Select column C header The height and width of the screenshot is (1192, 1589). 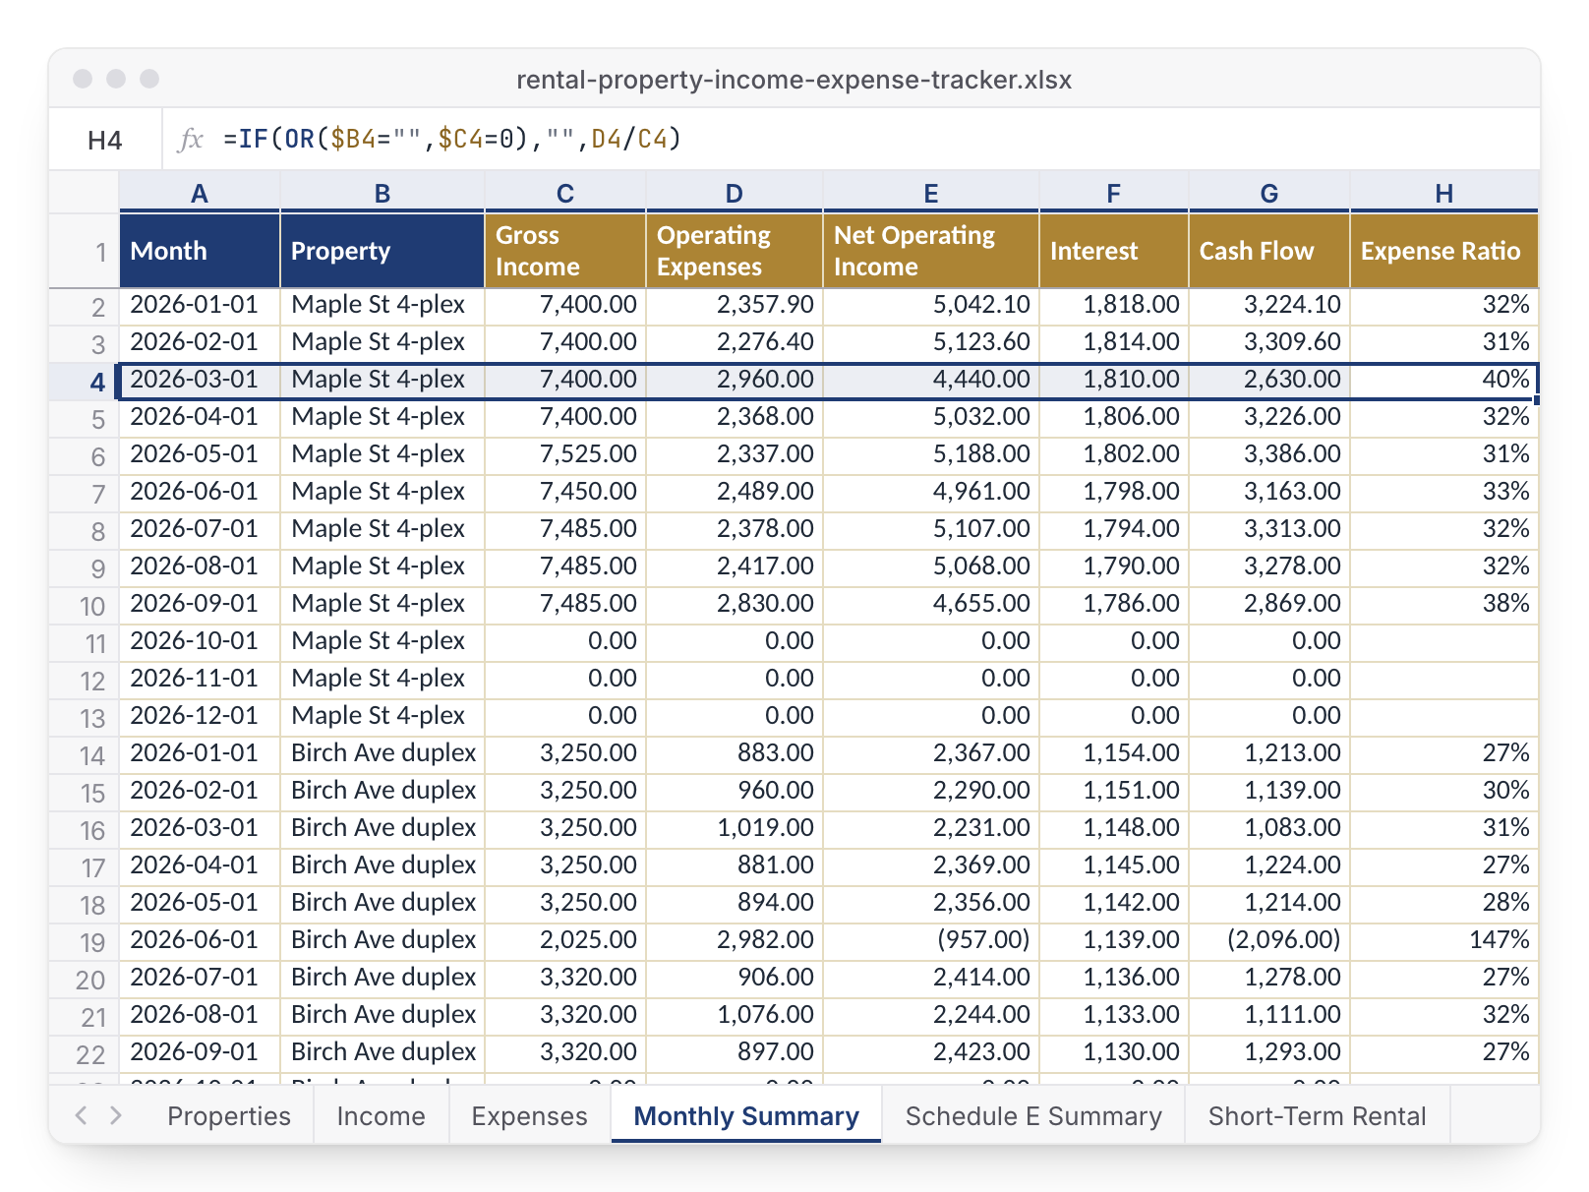(x=564, y=193)
